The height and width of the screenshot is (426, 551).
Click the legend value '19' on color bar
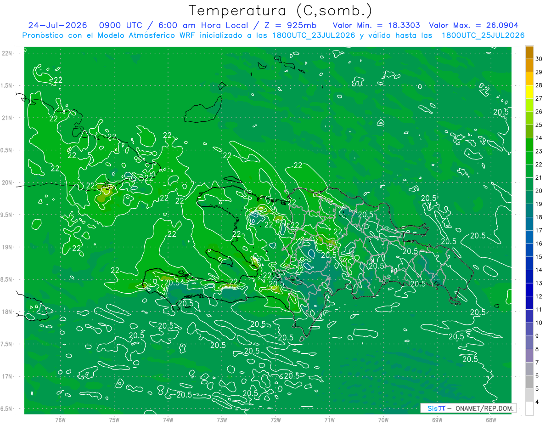pyautogui.click(x=539, y=204)
